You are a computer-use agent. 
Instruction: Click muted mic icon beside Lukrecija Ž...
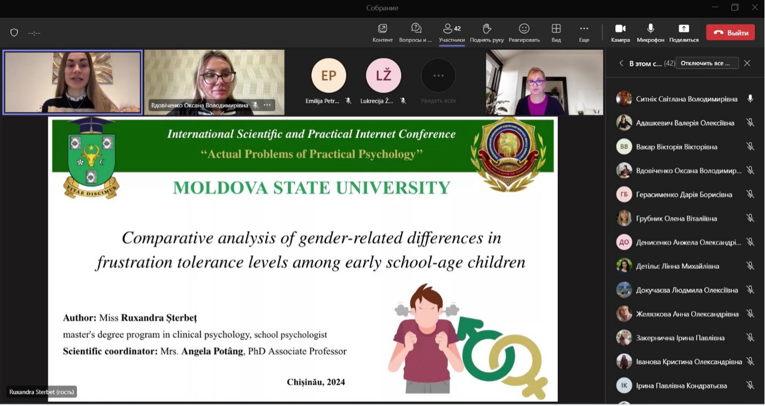click(403, 100)
